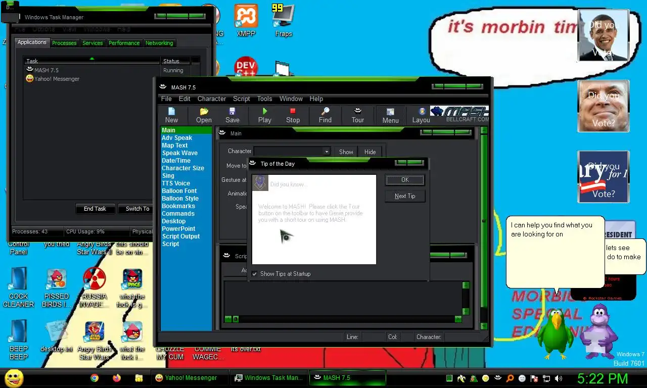Sort by the Status column header

(175, 61)
